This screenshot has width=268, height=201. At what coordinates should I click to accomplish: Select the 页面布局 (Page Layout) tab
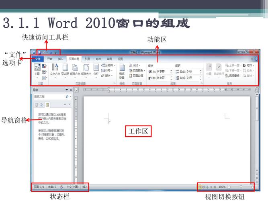pyautogui.click(x=74, y=59)
